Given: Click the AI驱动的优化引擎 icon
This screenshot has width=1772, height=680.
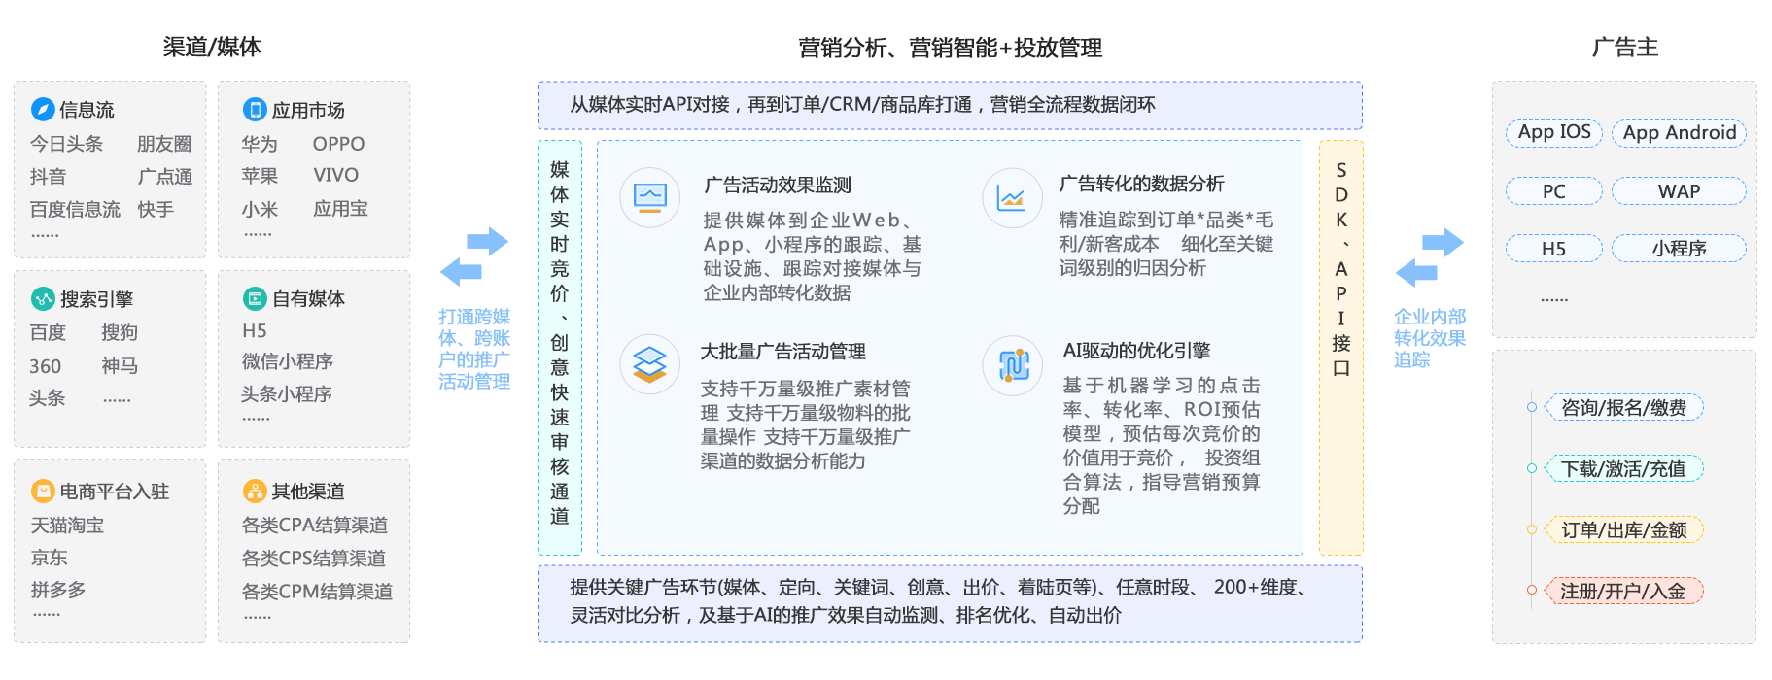Looking at the screenshot, I should click(1013, 365).
